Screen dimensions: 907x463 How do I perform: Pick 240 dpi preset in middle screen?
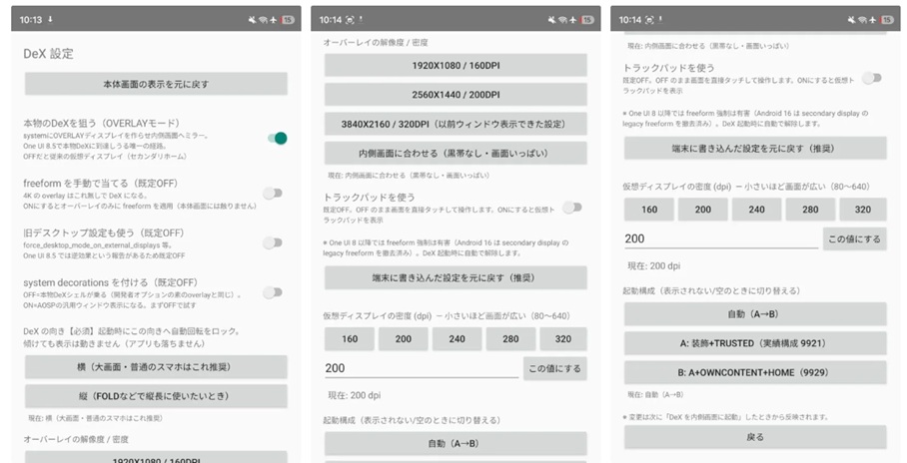click(x=456, y=339)
